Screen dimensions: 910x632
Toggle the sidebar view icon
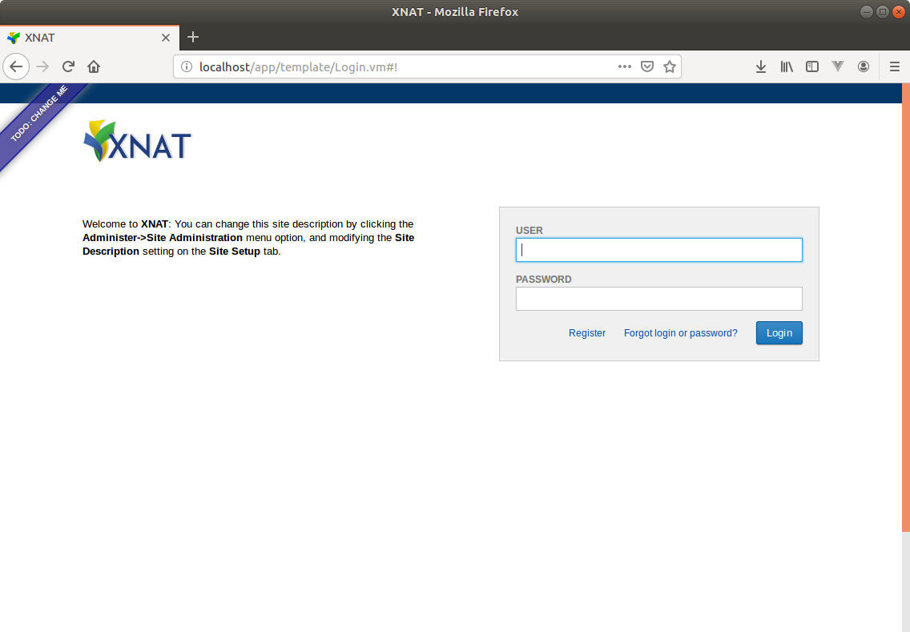(812, 66)
